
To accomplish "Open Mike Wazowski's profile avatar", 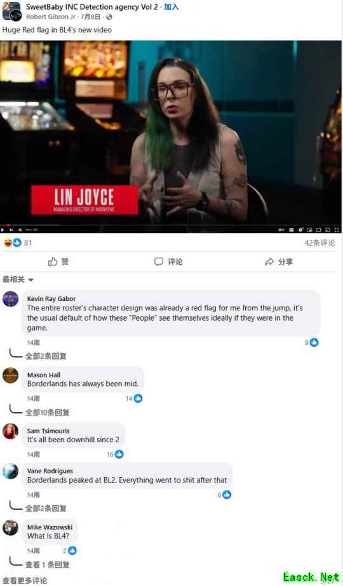I will [10, 527].
